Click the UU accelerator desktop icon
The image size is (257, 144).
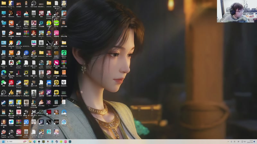pos(41,24)
